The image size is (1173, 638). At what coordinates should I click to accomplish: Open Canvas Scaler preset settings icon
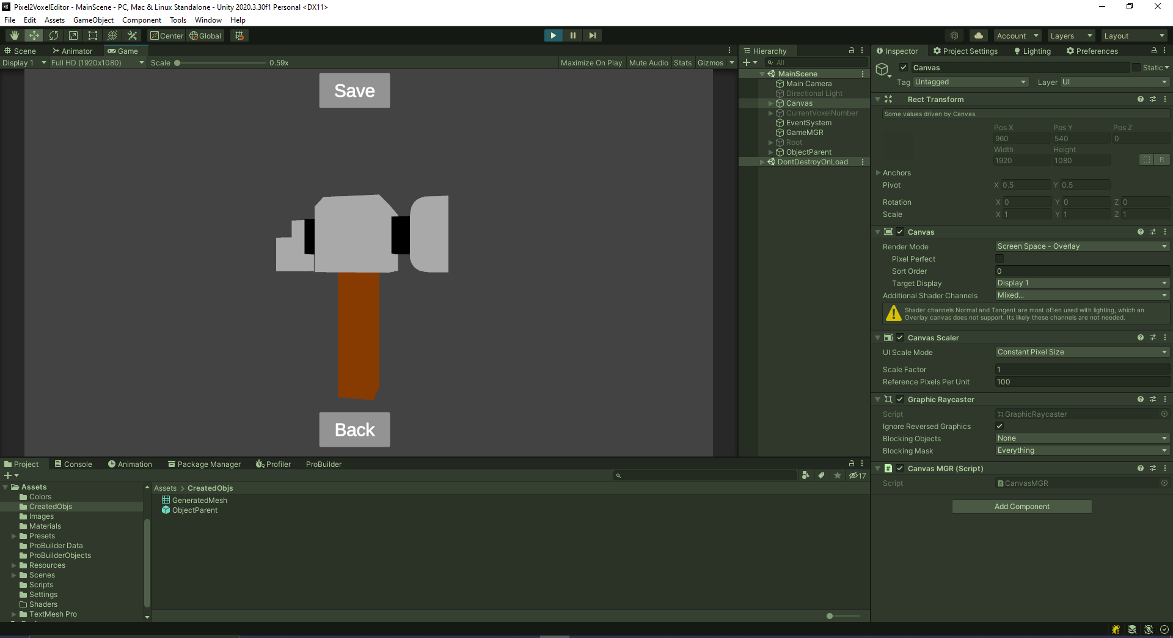coord(1153,338)
